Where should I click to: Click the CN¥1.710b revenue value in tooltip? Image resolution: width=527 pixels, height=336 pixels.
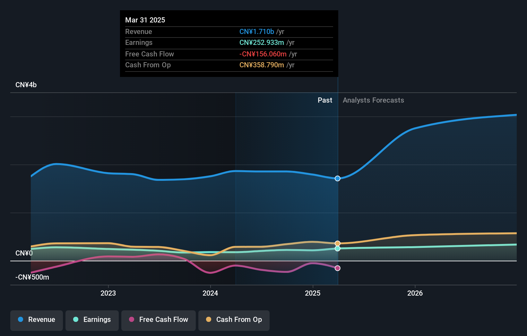point(257,31)
